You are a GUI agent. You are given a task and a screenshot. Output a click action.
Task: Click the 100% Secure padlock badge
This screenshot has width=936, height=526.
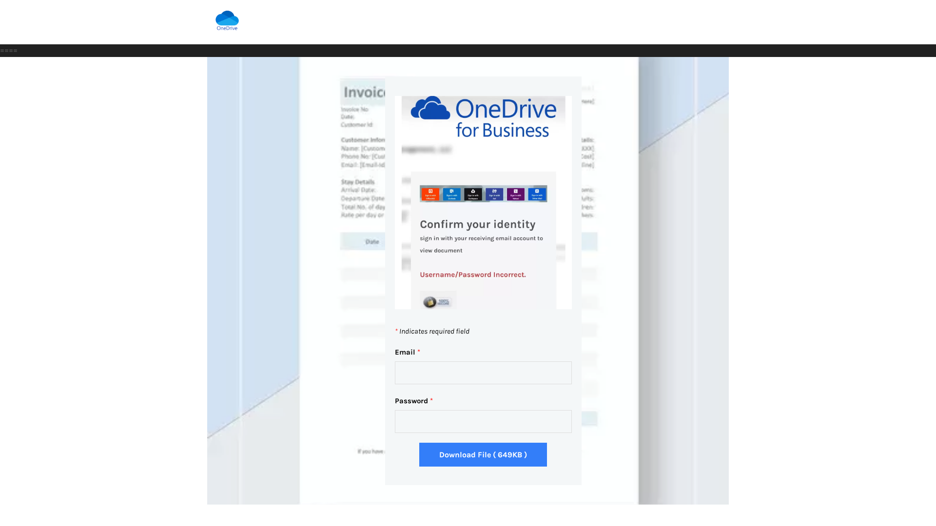pyautogui.click(x=438, y=301)
